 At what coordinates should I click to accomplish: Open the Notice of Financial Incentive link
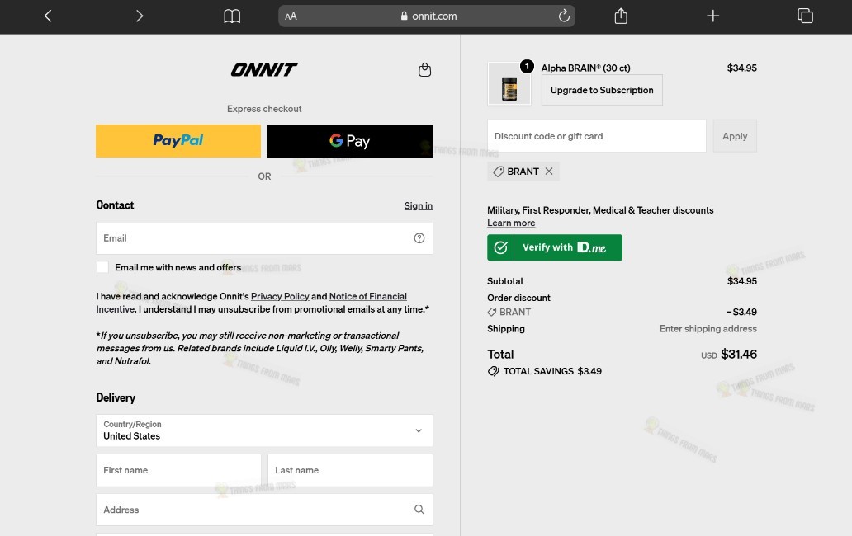[x=251, y=303]
